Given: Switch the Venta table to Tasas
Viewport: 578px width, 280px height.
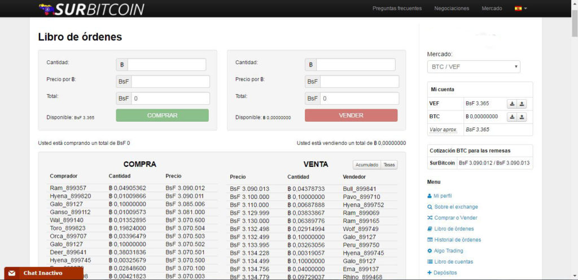Looking at the screenshot, I should (x=389, y=165).
